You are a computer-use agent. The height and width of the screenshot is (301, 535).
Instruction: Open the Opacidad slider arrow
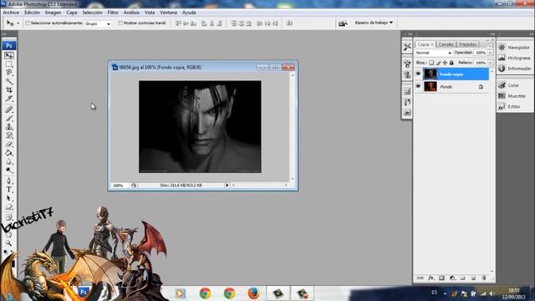point(491,53)
